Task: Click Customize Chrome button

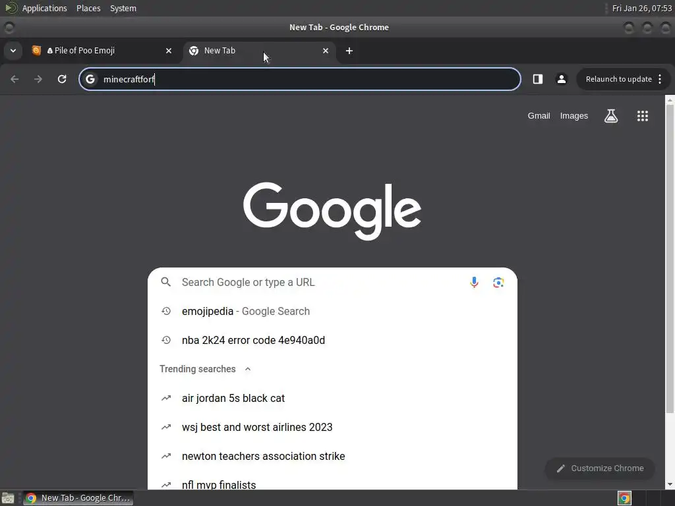Action: pos(600,468)
